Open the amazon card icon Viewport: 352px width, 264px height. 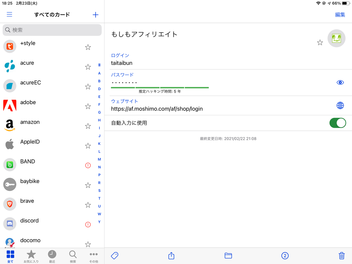(10, 125)
